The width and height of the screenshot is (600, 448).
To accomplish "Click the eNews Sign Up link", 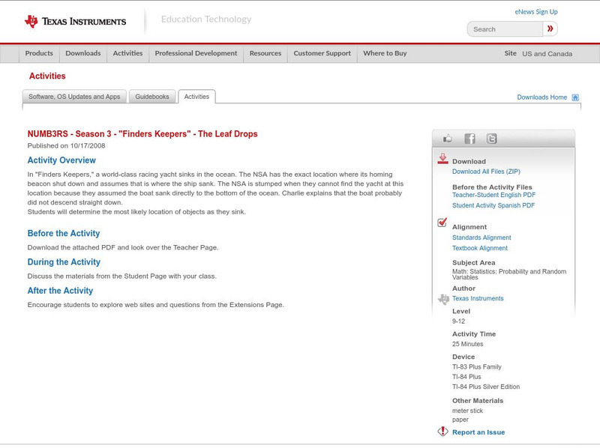I will (x=536, y=12).
